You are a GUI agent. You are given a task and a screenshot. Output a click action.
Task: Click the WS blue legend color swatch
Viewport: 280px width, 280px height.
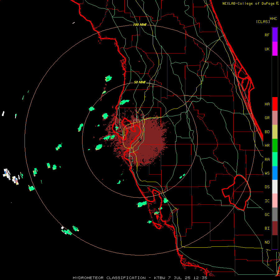click(275, 173)
